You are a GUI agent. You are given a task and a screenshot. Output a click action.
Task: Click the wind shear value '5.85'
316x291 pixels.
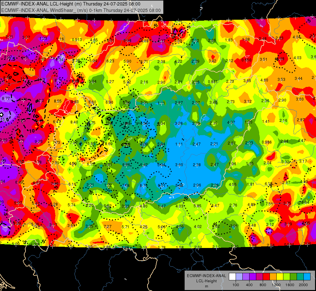tap(197, 206)
